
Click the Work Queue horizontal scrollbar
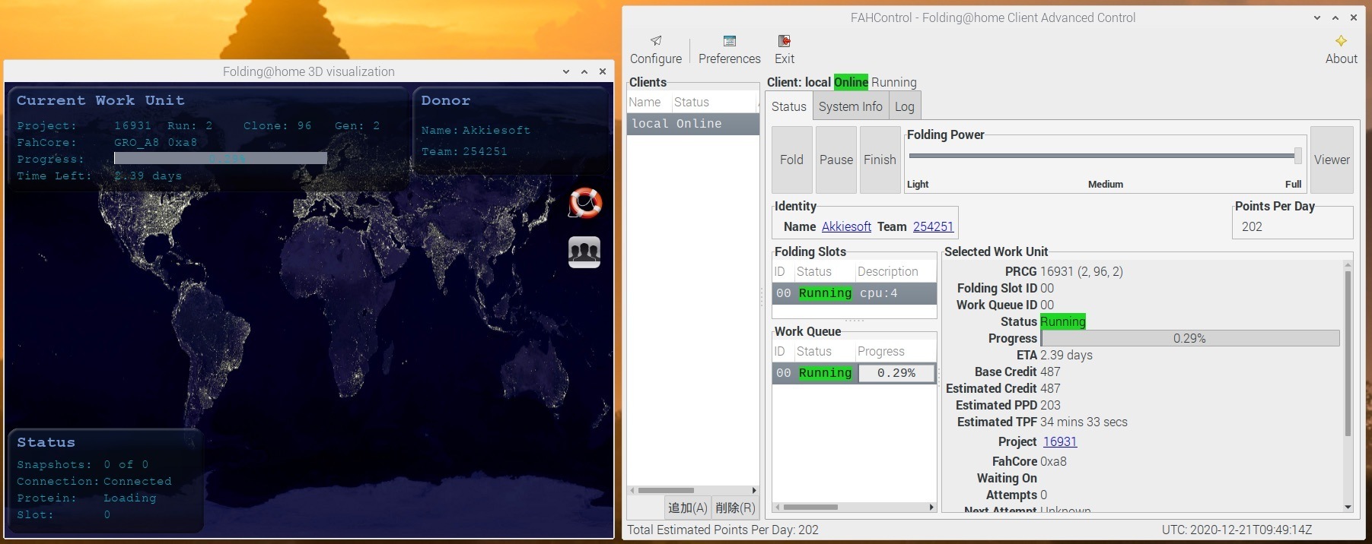coord(810,507)
